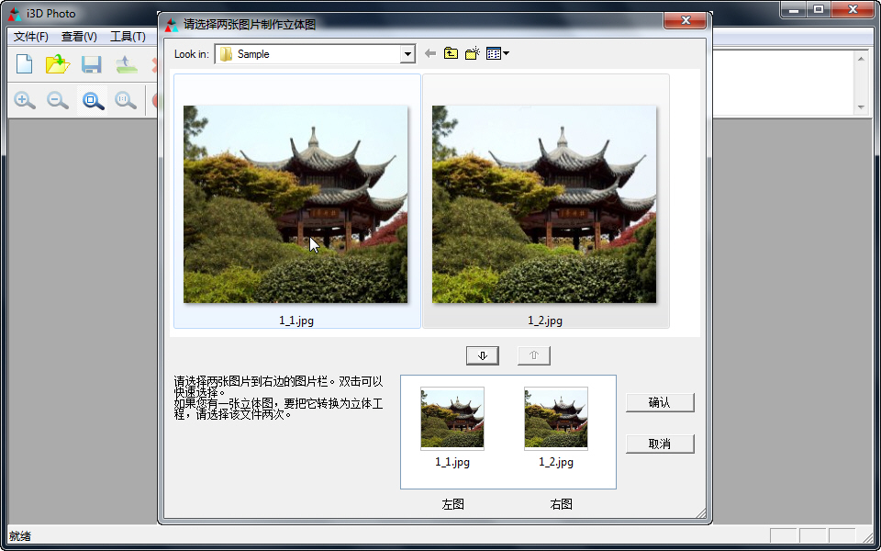Click the Zoom In magnifier icon
Image resolution: width=881 pixels, height=551 pixels.
[24, 101]
